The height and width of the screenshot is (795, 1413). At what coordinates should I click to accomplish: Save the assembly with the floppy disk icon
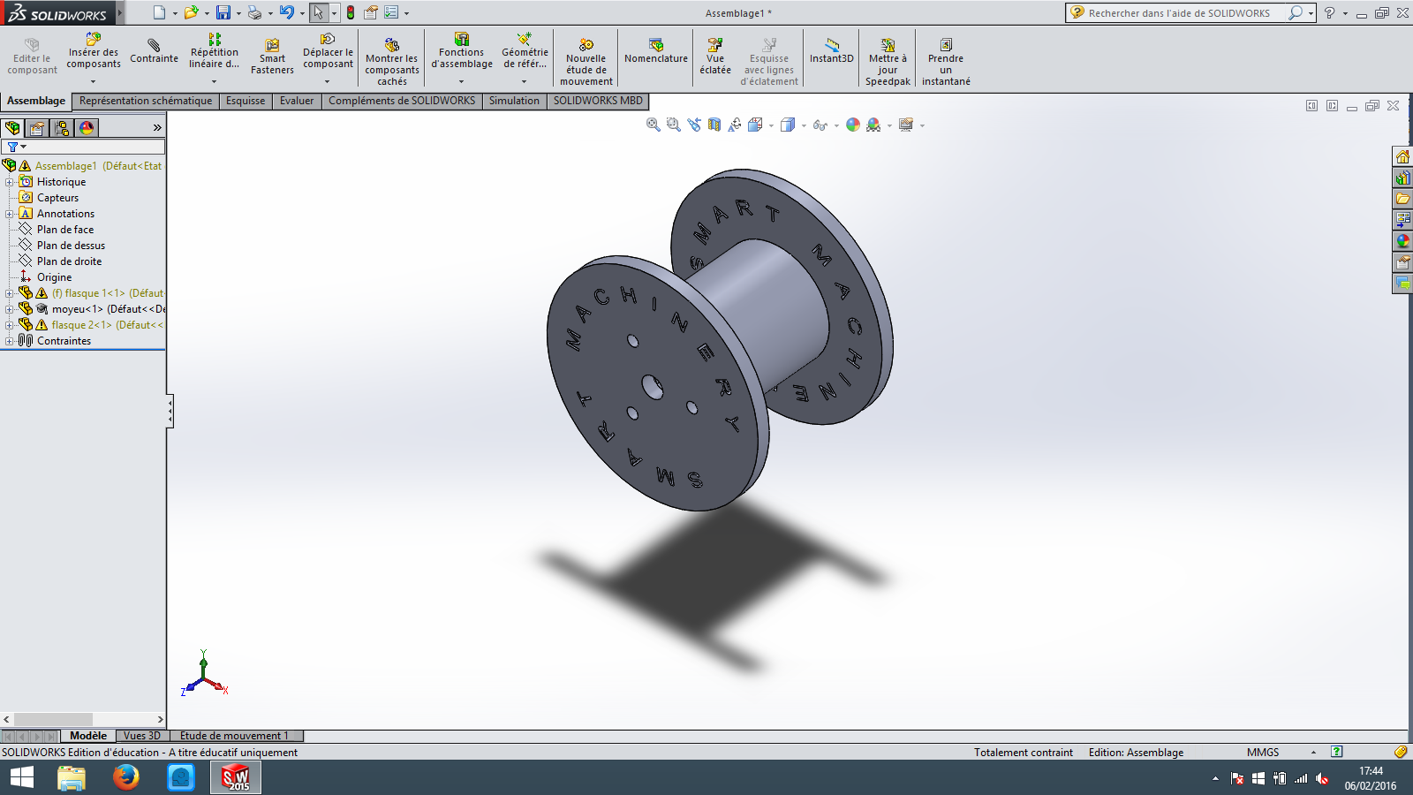click(223, 12)
